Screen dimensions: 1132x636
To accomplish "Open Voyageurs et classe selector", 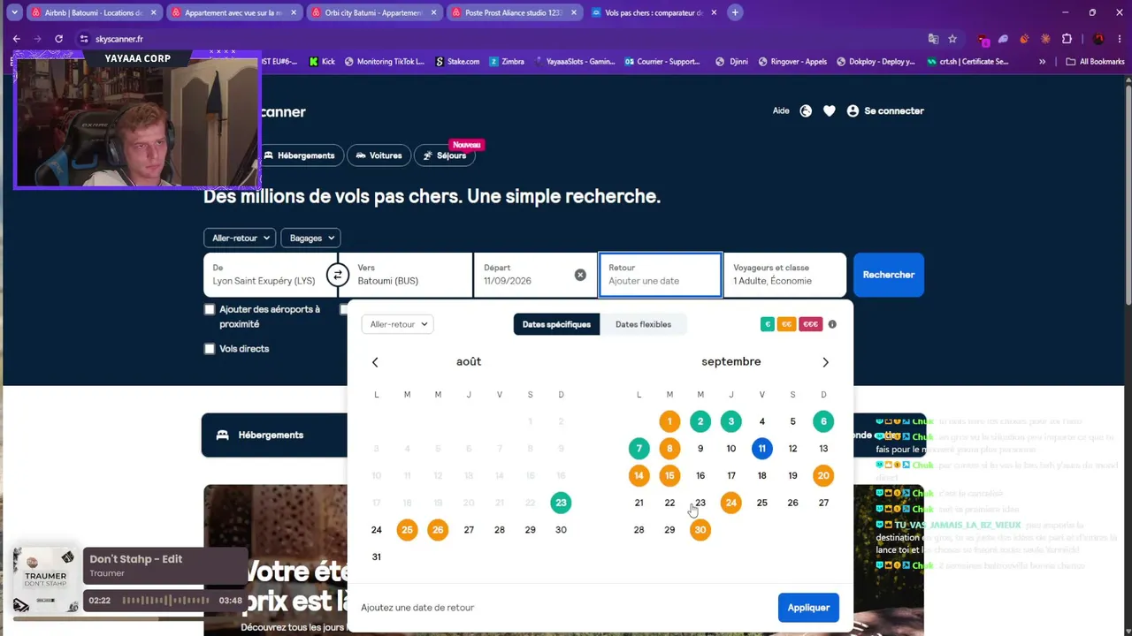I will [784, 275].
